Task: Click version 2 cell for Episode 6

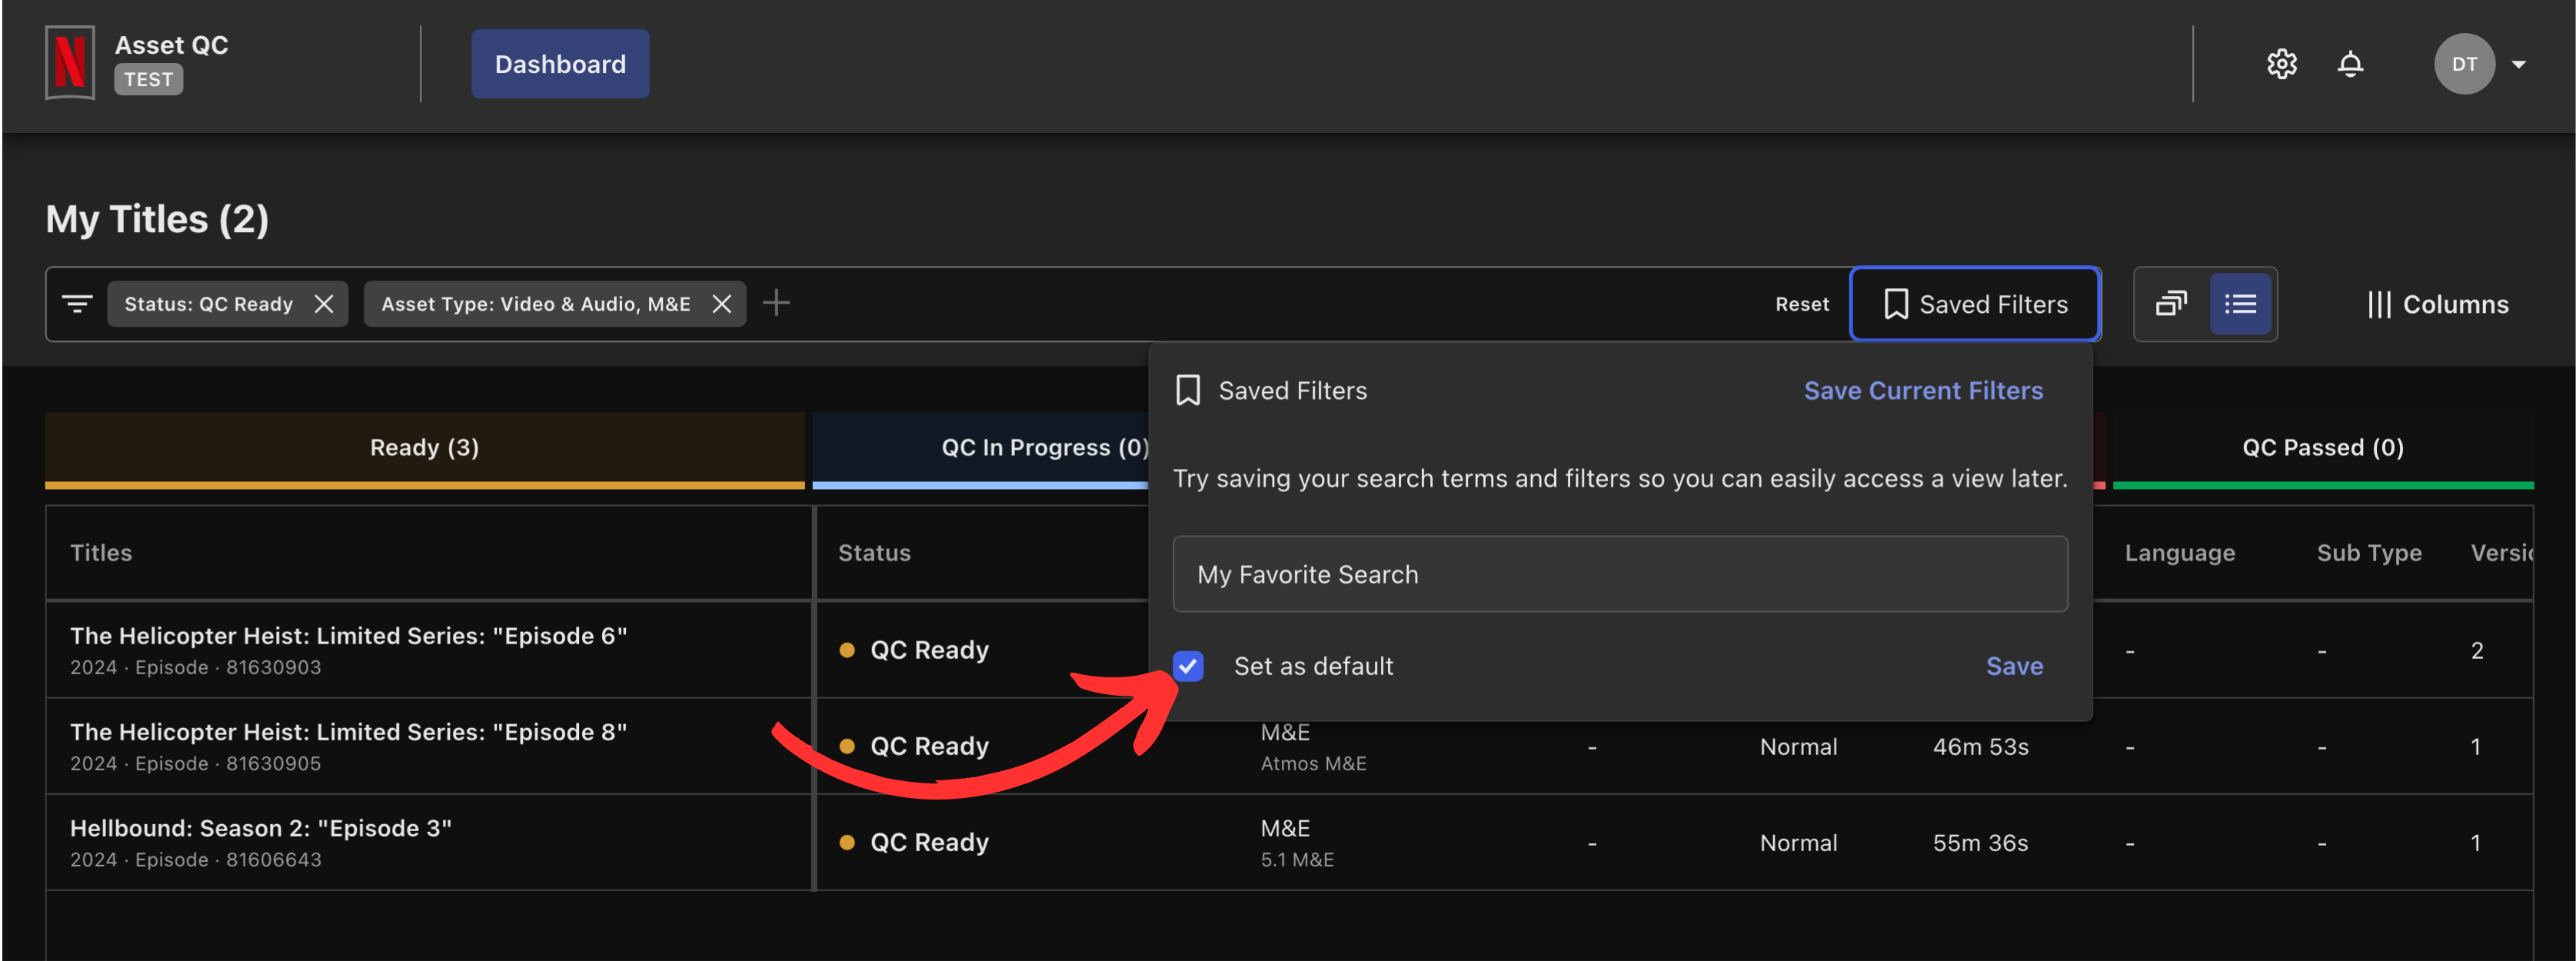Action: (x=2476, y=651)
